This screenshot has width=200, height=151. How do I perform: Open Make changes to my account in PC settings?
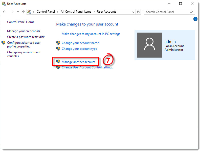pyautogui.click(x=91, y=34)
